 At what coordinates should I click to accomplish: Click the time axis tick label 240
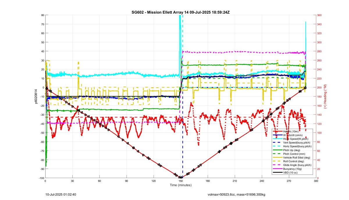coord(262,181)
